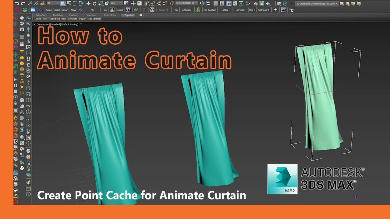Switch to the Populate ribbon tab
Image resolution: width=390 pixels, height=219 pixels.
pyautogui.click(x=129, y=15)
